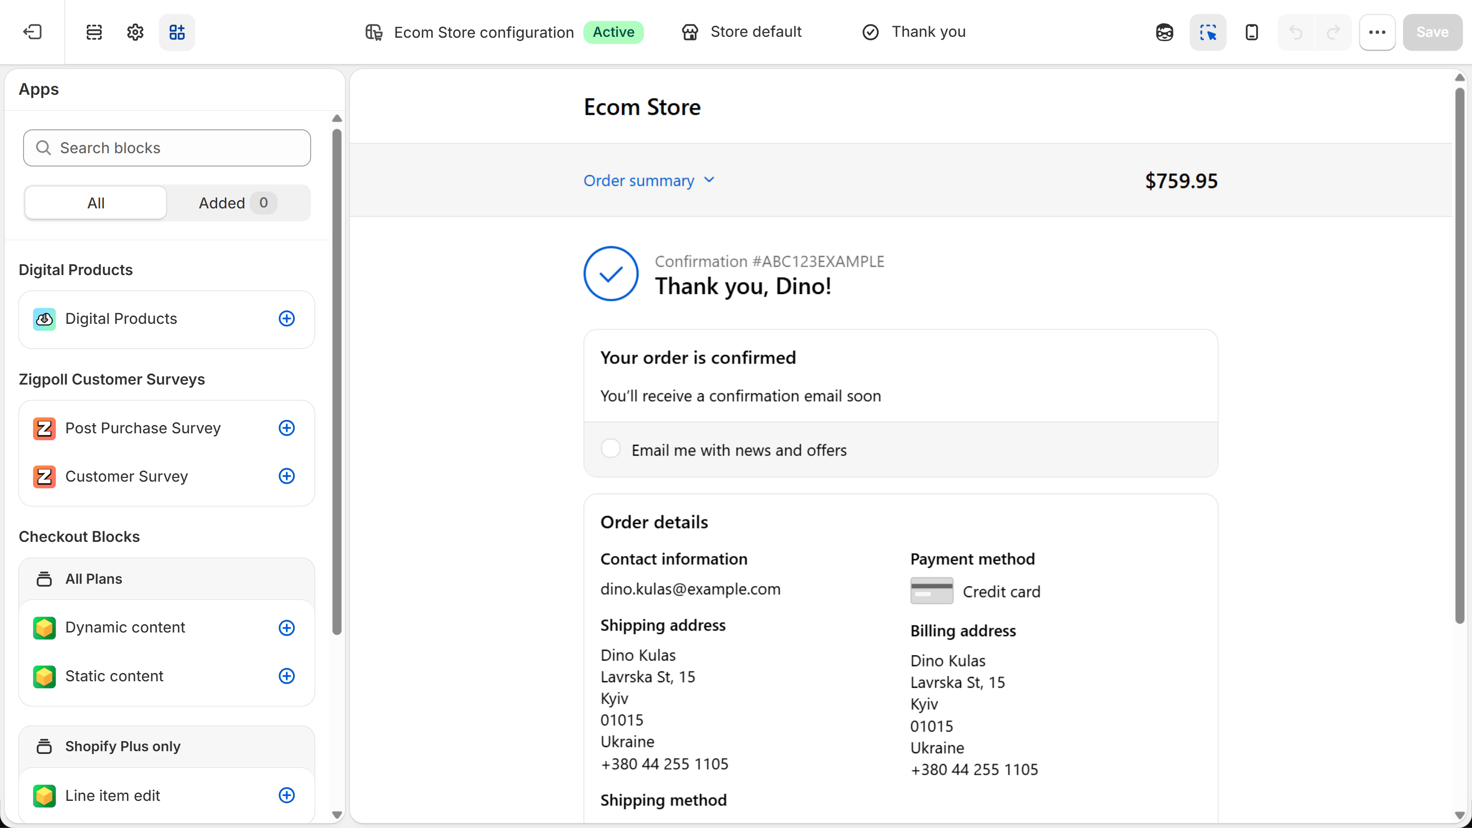Click the Zigpoll Customer Surveys heading

pos(112,379)
